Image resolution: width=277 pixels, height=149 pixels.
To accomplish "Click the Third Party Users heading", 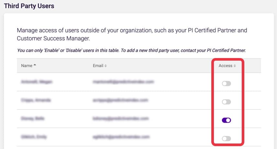I will [29, 6].
